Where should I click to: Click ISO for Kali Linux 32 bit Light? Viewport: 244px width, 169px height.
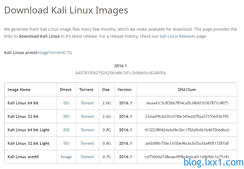click(x=66, y=143)
